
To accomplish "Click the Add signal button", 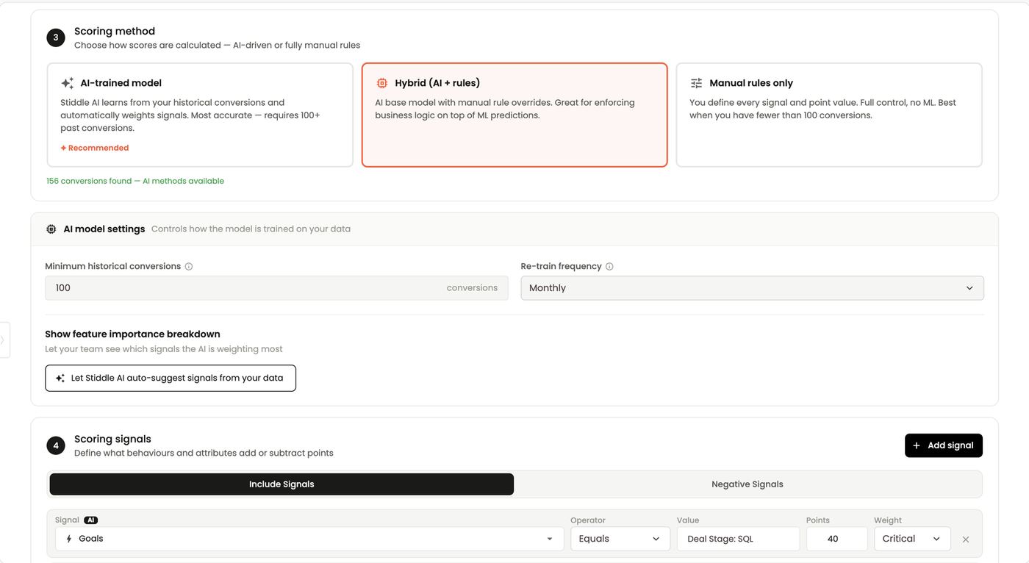I will (x=943, y=445).
